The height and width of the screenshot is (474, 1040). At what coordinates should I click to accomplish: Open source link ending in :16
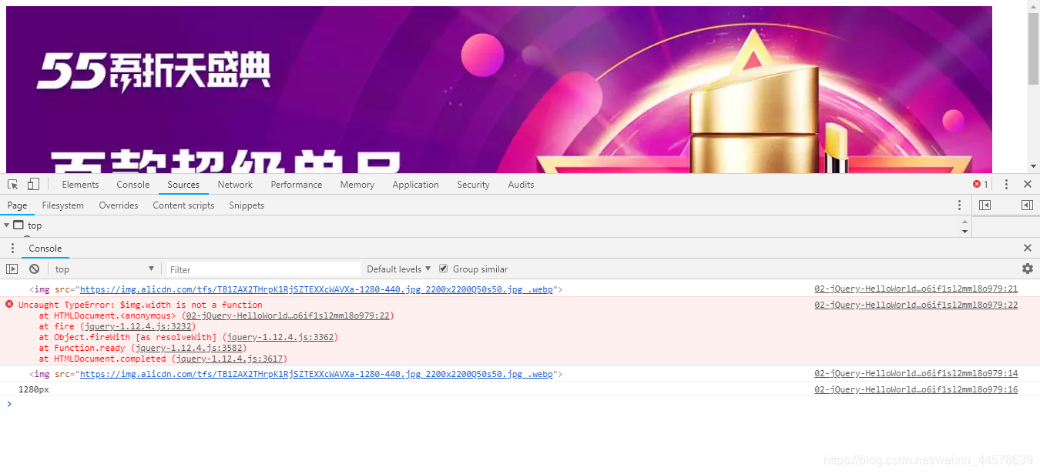coord(916,389)
